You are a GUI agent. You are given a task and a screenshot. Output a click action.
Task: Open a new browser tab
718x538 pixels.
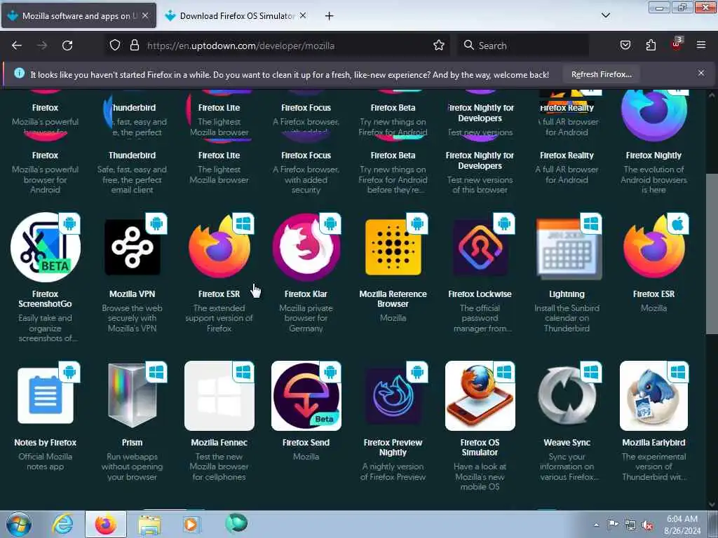point(329,16)
